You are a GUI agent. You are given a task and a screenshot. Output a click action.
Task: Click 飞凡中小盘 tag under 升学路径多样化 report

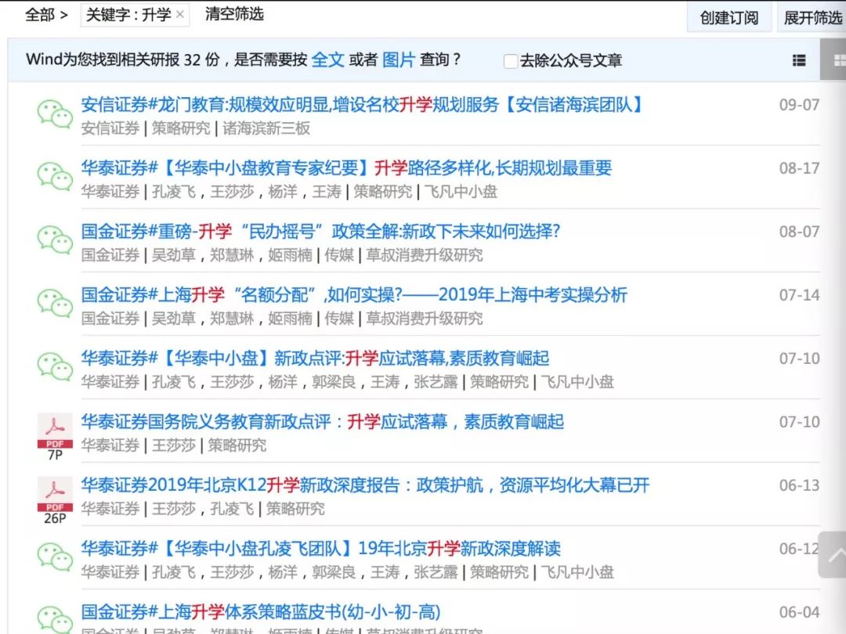point(461,192)
